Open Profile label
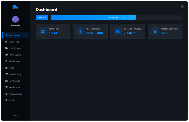This screenshot has width=189, height=122. click(12, 100)
